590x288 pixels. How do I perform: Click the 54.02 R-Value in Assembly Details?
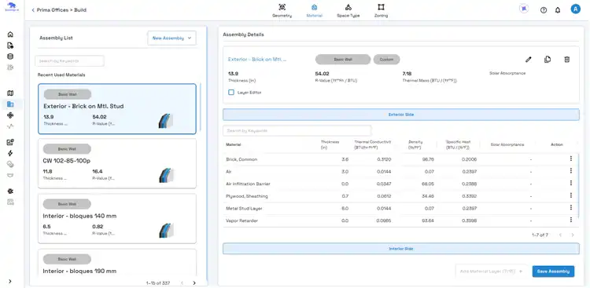tap(322, 74)
